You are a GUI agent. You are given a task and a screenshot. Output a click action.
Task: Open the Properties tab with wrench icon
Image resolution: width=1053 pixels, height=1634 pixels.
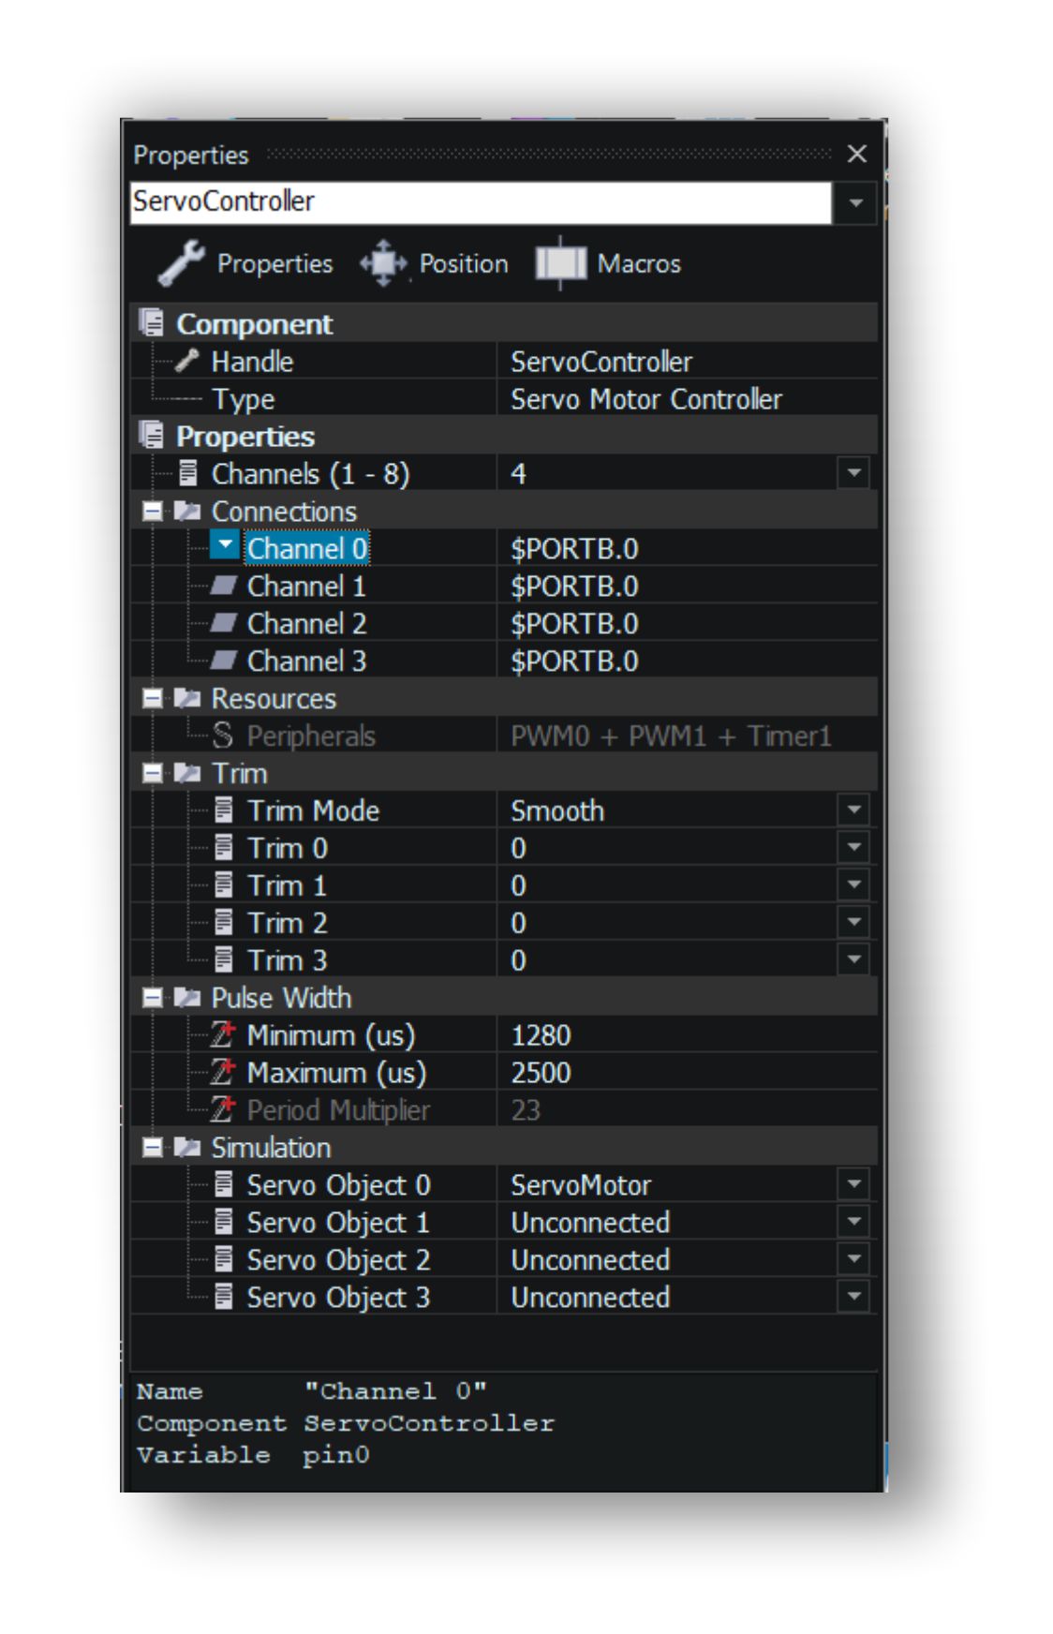pos(245,263)
